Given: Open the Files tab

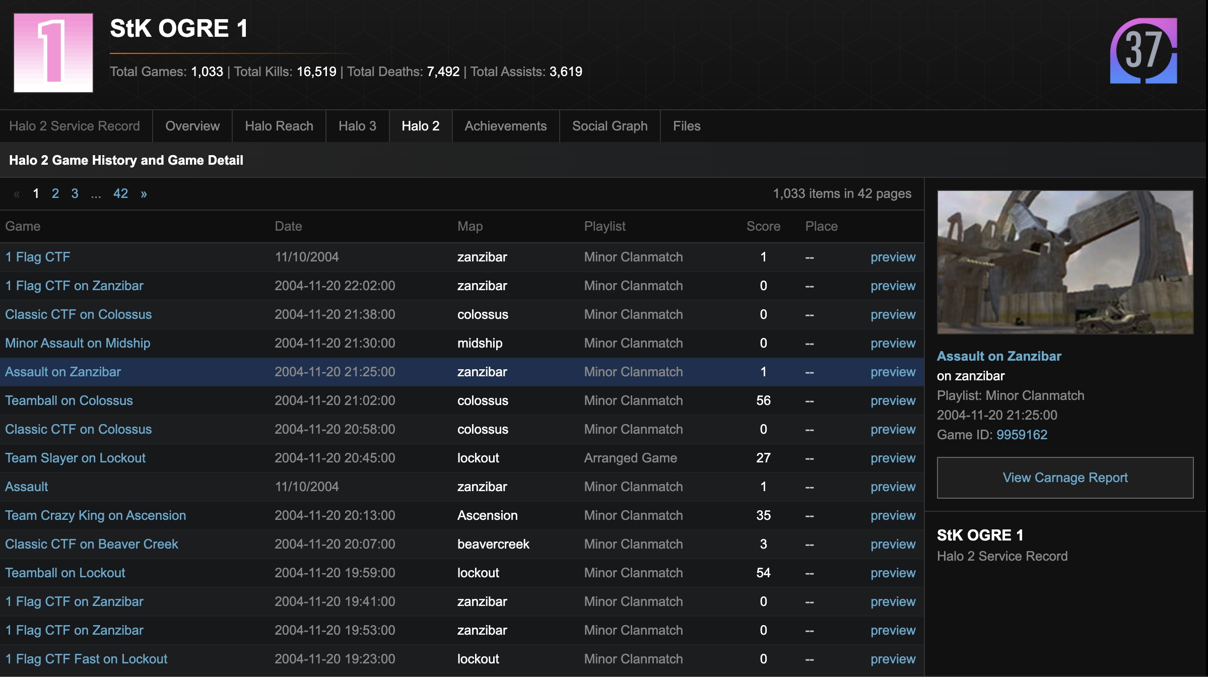Looking at the screenshot, I should click(686, 126).
